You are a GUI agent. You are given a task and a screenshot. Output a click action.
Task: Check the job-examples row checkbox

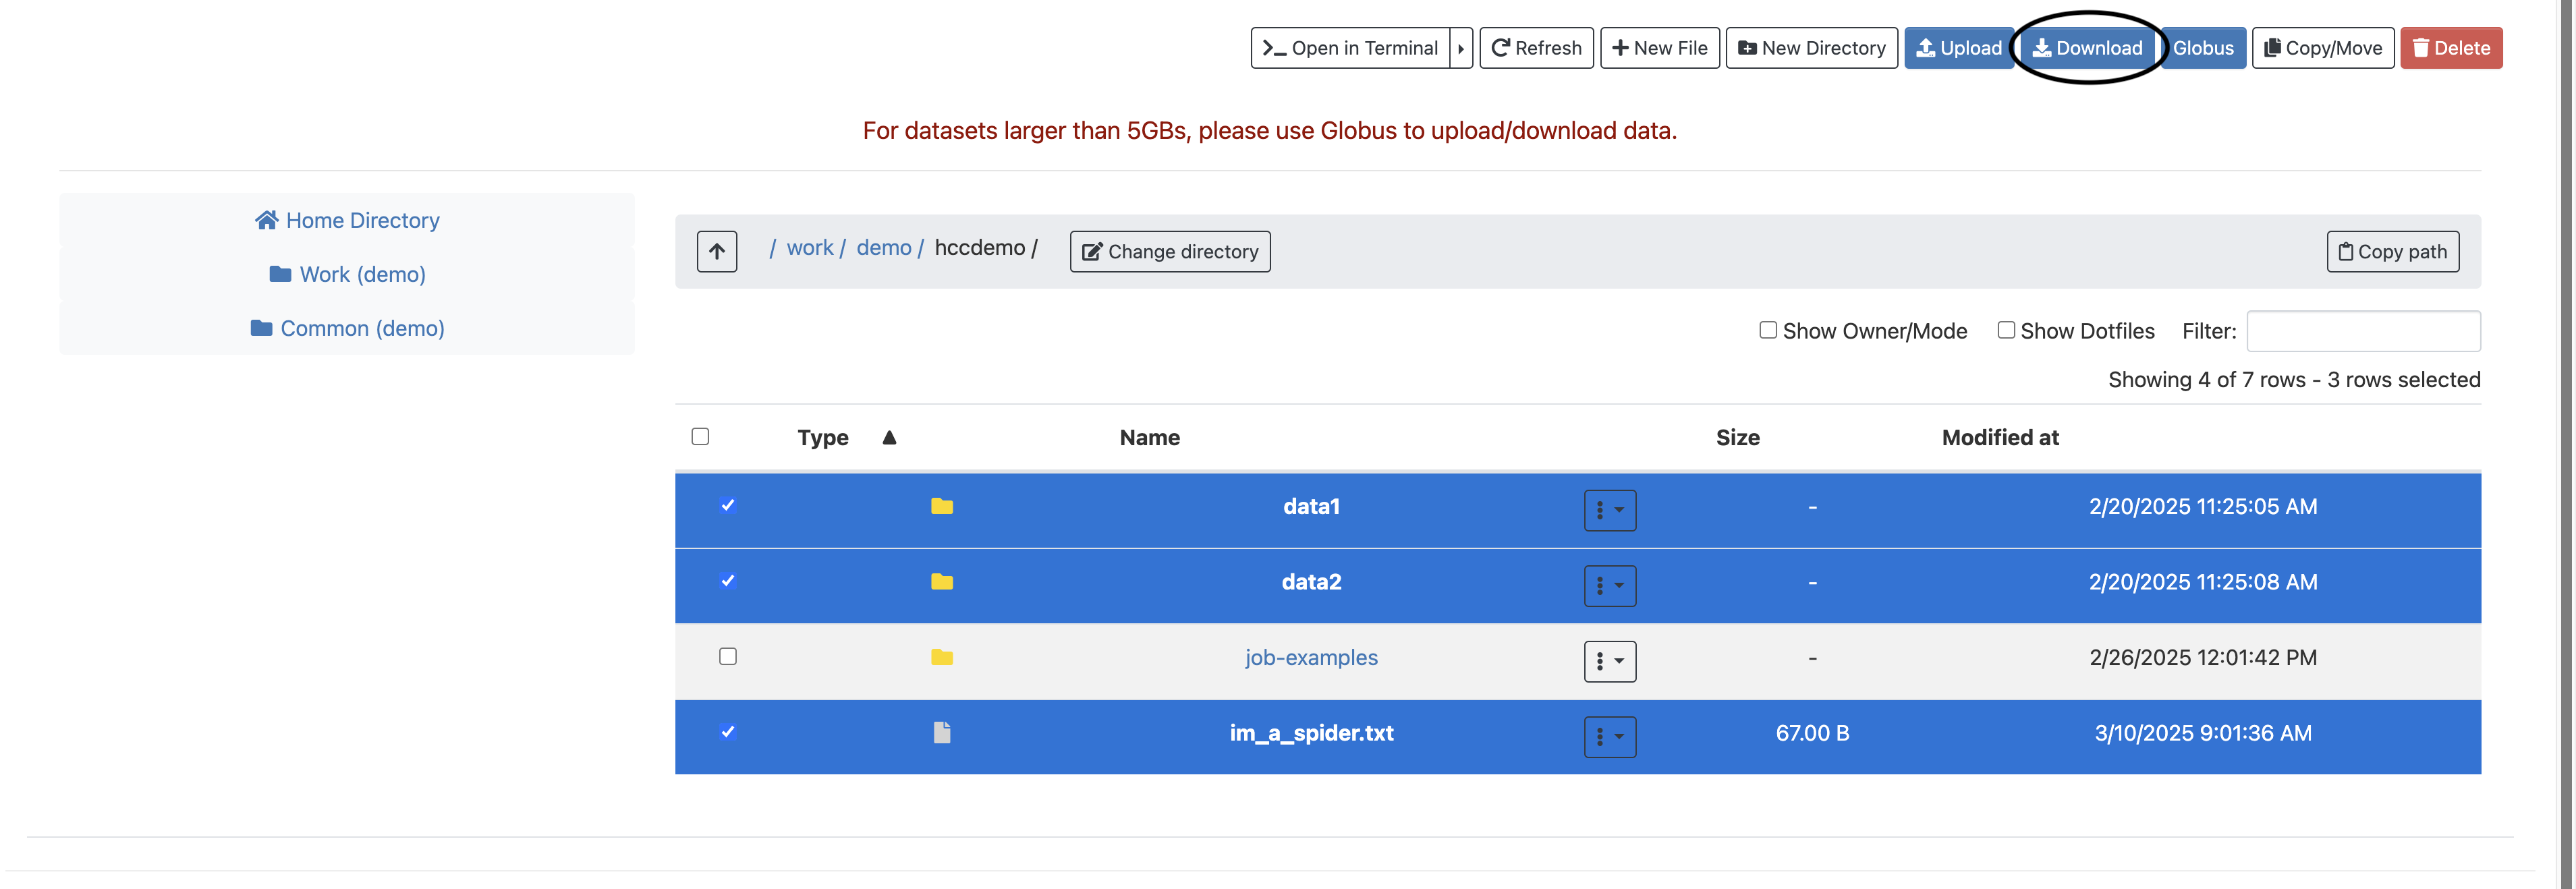(728, 657)
